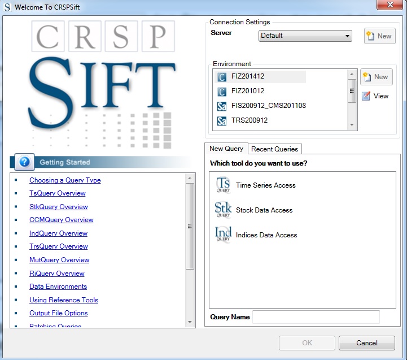Click the FIS200912_CMS201108 environment icon

tap(222, 106)
